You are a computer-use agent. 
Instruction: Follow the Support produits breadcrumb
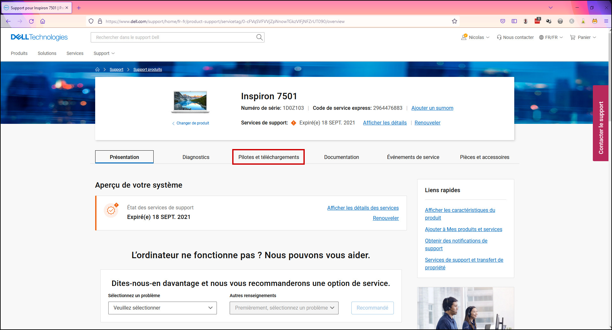tap(148, 70)
